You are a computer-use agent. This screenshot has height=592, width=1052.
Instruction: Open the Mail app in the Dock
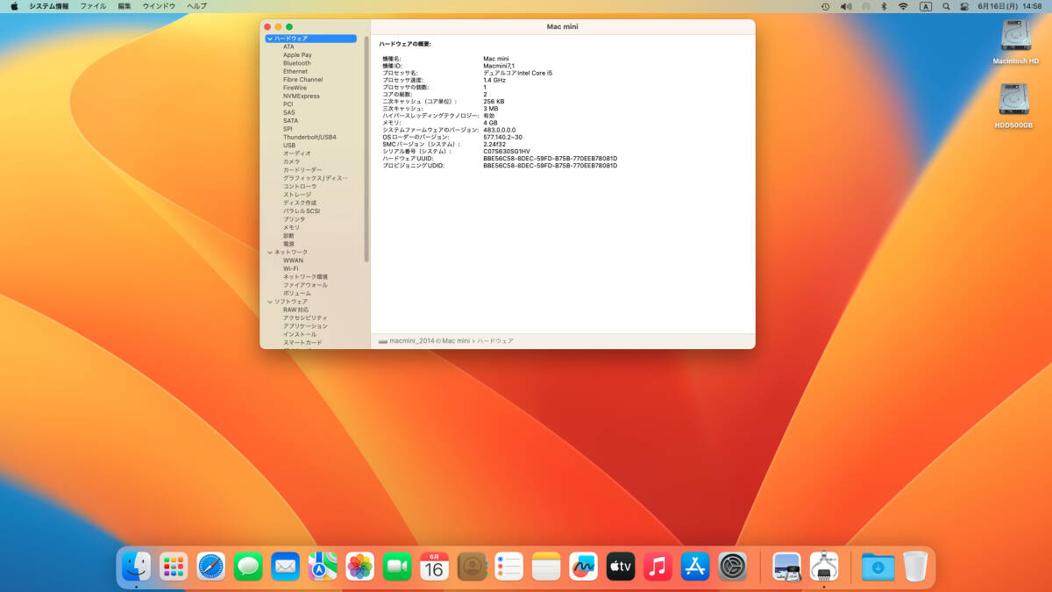pyautogui.click(x=286, y=567)
